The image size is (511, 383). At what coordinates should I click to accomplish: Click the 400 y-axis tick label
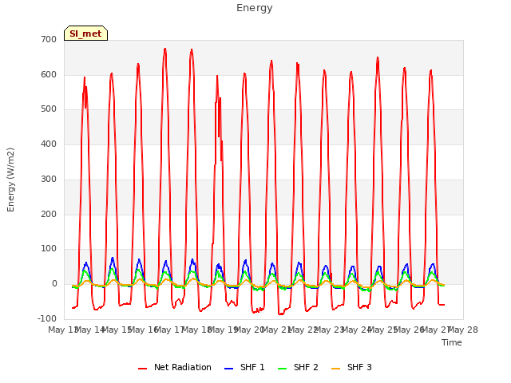click(49, 144)
